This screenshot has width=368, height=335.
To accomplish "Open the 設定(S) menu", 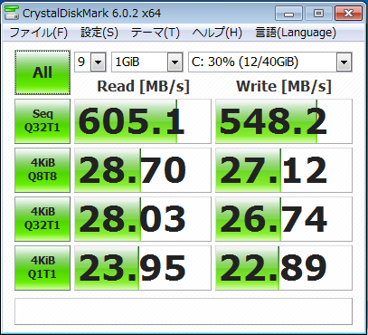I will 99,33.
